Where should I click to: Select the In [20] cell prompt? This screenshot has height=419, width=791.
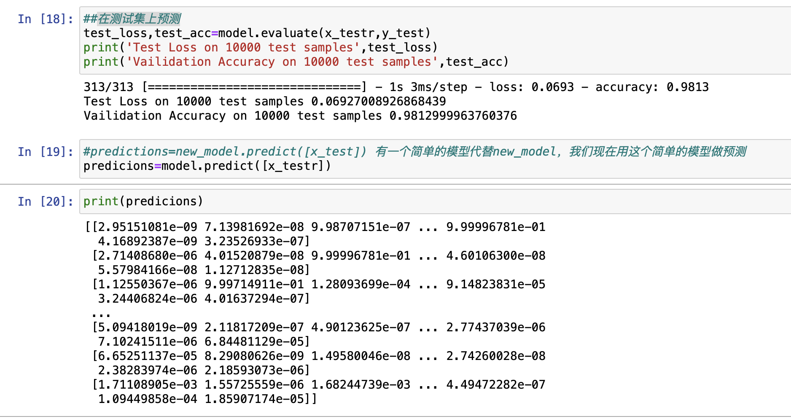45,201
